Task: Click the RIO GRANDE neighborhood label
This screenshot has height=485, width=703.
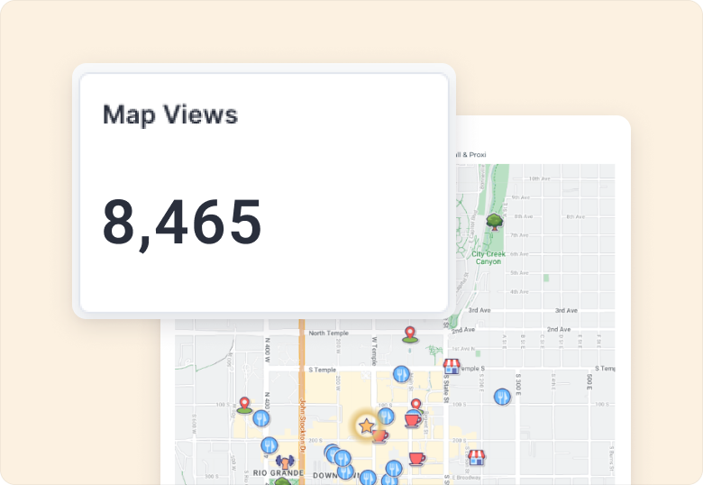Action: tap(278, 473)
